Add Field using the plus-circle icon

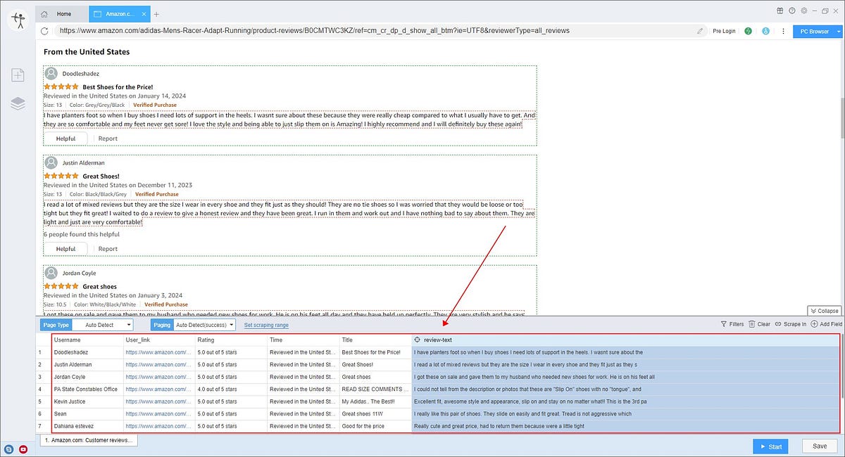coord(813,324)
